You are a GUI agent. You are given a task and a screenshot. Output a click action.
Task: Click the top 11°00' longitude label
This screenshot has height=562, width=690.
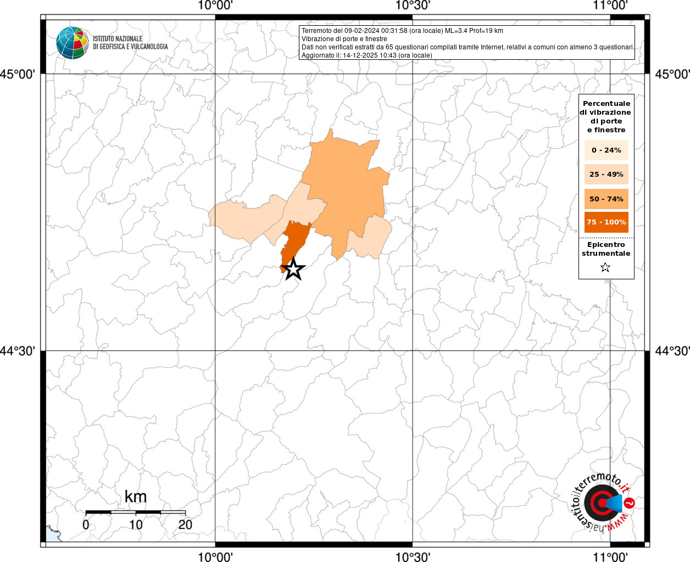610,5
